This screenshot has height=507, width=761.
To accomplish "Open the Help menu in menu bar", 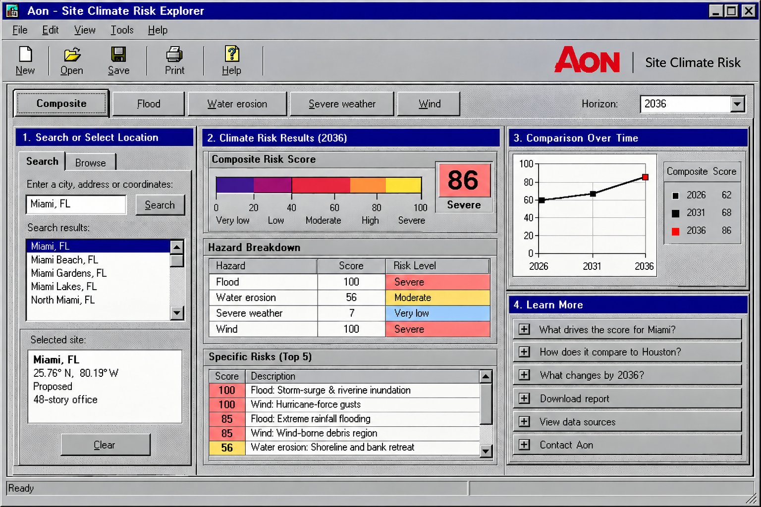I will click(x=158, y=30).
